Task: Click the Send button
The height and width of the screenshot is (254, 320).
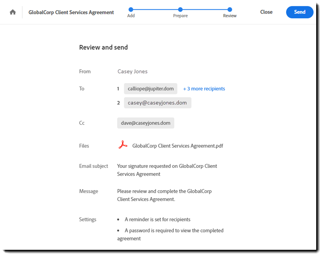Action: click(300, 12)
